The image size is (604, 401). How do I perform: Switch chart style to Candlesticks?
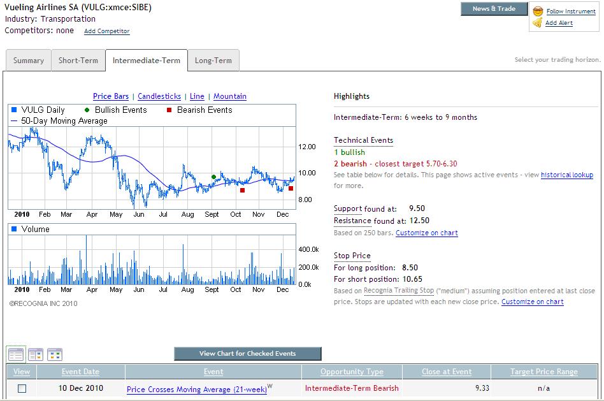point(159,96)
